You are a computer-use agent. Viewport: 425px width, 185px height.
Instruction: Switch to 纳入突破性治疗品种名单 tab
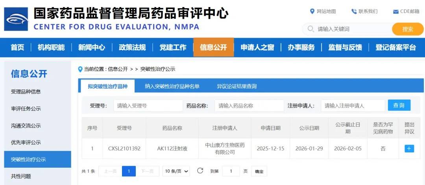pyautogui.click(x=172, y=86)
